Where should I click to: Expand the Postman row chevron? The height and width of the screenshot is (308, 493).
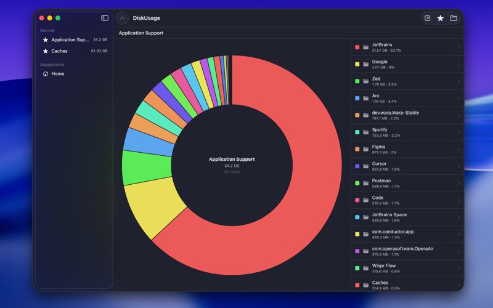point(458,183)
